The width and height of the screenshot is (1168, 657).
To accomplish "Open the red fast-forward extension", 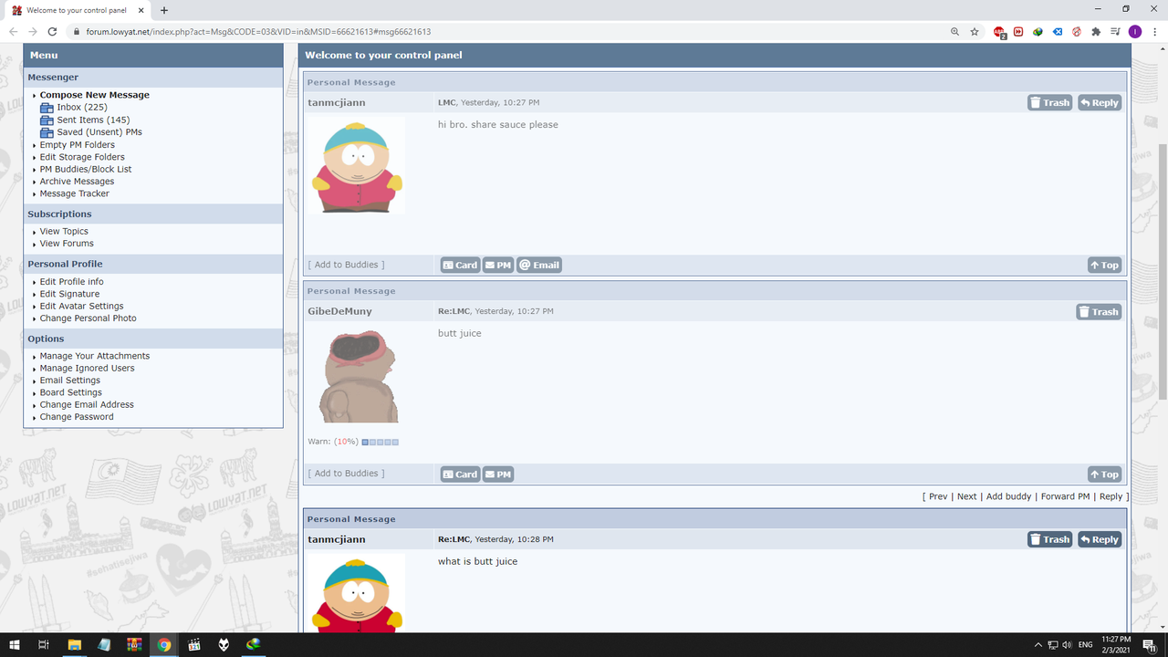I will [1018, 31].
